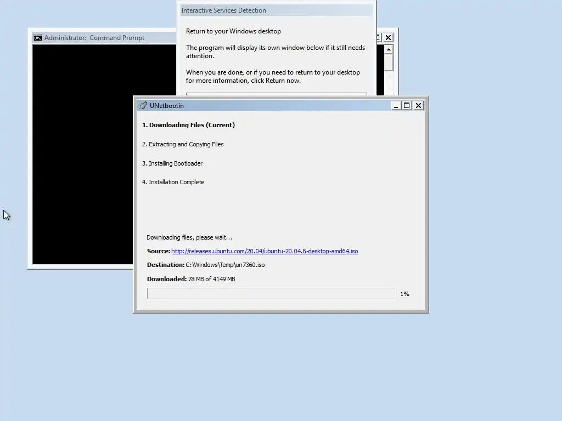Minimize the UNetbootin window
Image resolution: width=562 pixels, height=421 pixels.
click(396, 106)
